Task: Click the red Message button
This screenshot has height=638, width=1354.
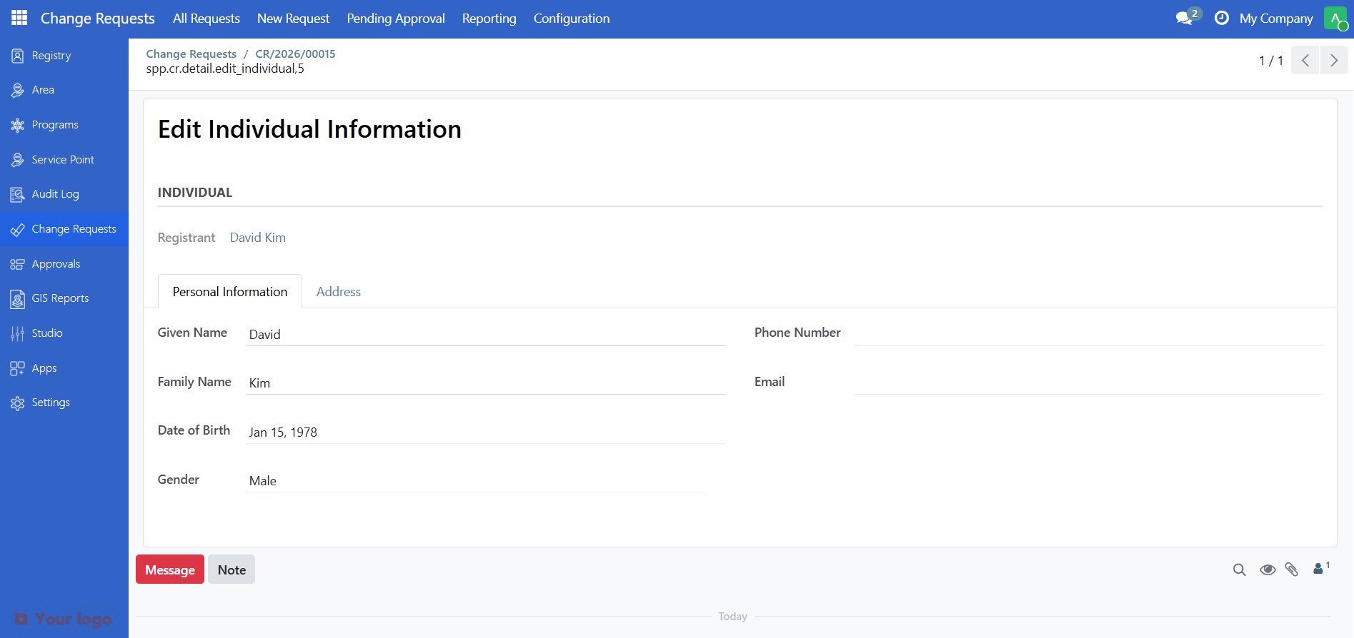Action: pos(170,569)
